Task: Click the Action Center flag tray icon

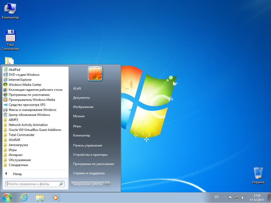Action: click(x=230, y=198)
